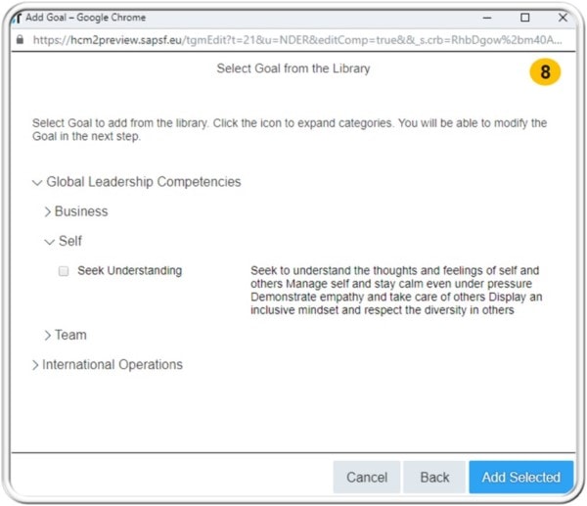Expand the Team category arrow

pos(48,335)
